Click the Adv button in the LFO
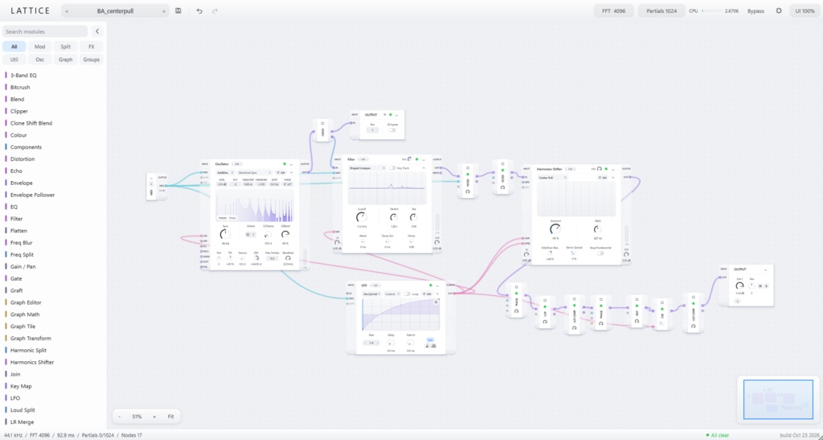The width and height of the screenshot is (823, 440). 428,294
